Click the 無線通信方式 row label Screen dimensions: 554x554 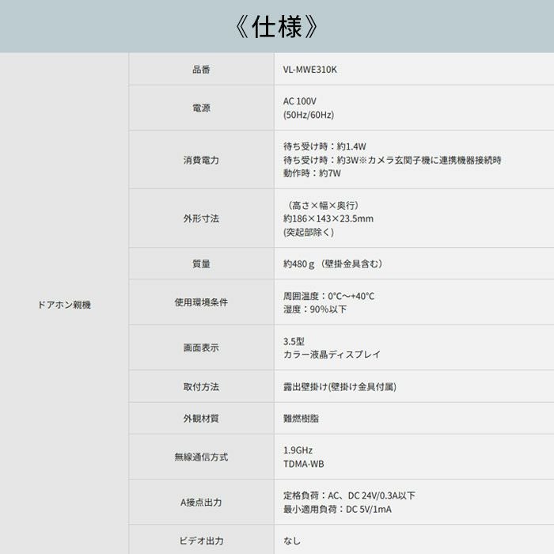pyautogui.click(x=201, y=457)
